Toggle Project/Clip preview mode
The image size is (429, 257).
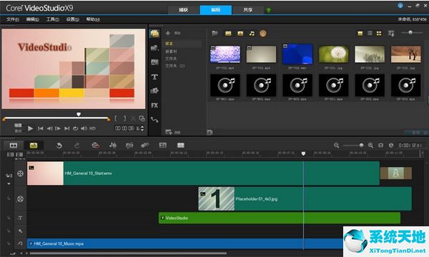18,128
